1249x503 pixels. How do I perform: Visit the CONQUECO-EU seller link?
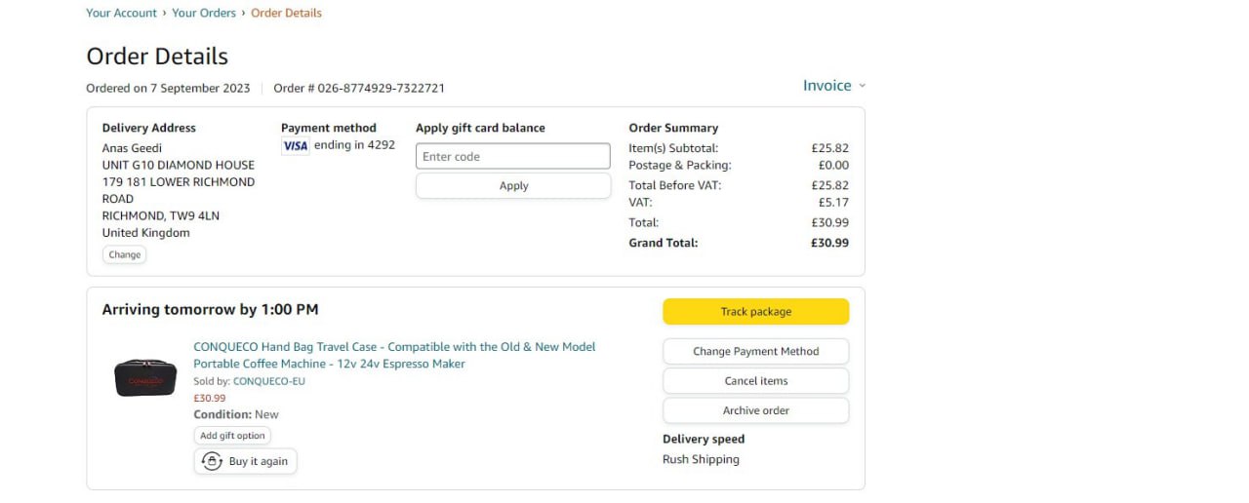pos(269,381)
